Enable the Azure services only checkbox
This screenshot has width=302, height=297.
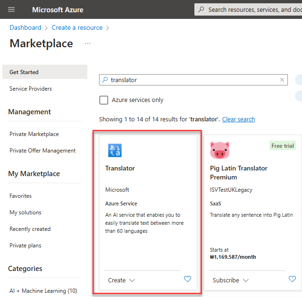104,100
